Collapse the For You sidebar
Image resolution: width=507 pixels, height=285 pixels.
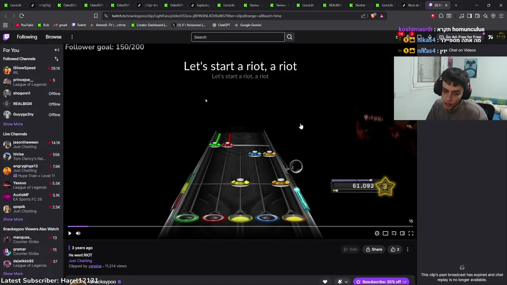click(57, 50)
